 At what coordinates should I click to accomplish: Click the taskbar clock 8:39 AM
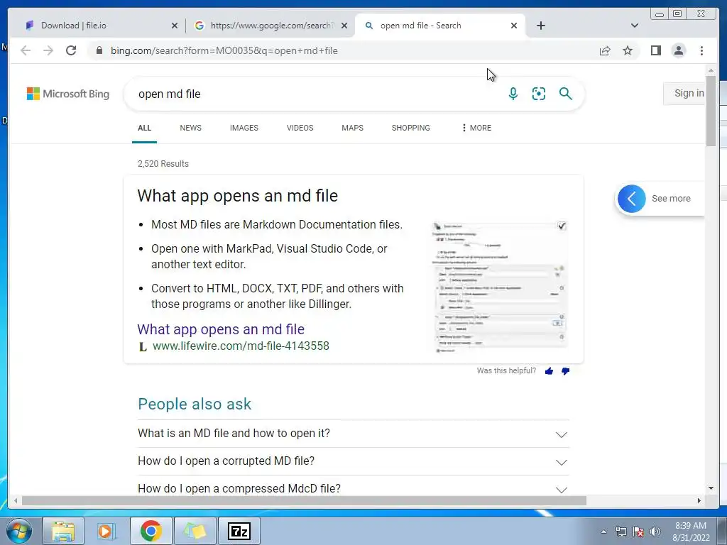691,526
